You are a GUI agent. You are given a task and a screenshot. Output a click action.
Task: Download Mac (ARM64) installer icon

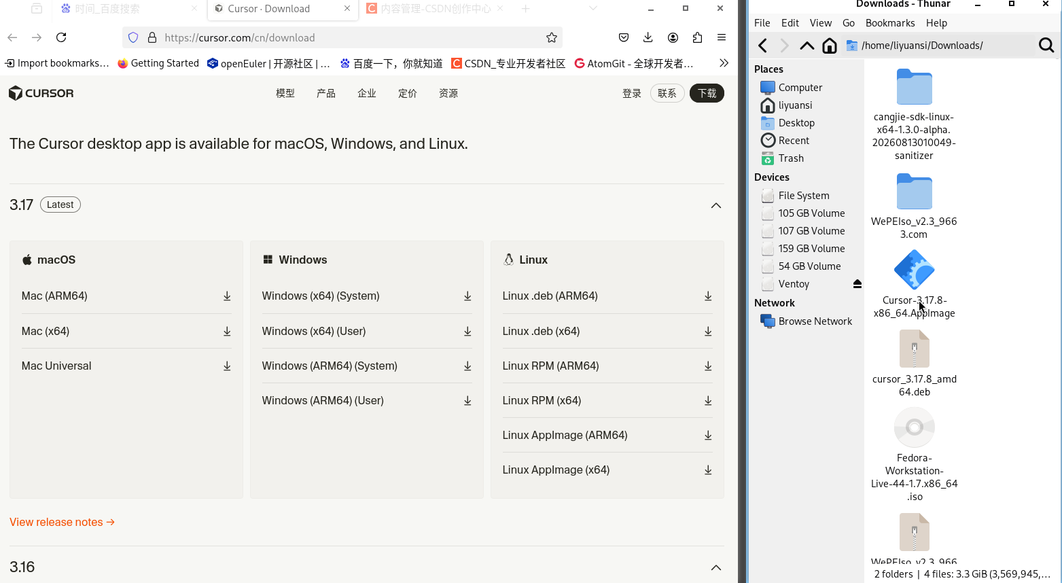coord(227,296)
